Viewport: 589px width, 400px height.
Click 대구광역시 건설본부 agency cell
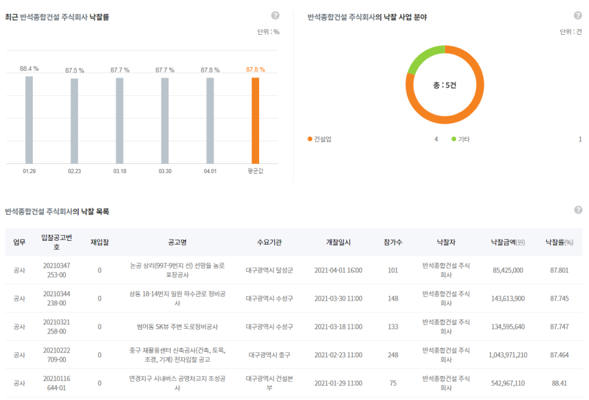[x=270, y=383]
